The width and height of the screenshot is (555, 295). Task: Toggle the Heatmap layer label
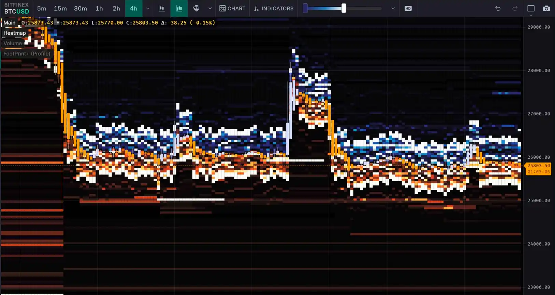pyautogui.click(x=15, y=33)
